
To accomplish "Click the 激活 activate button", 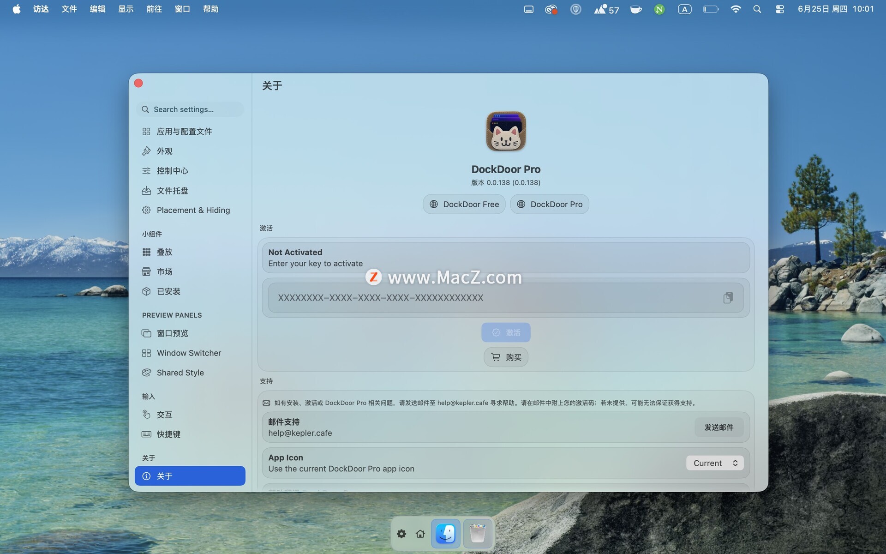I will [506, 332].
